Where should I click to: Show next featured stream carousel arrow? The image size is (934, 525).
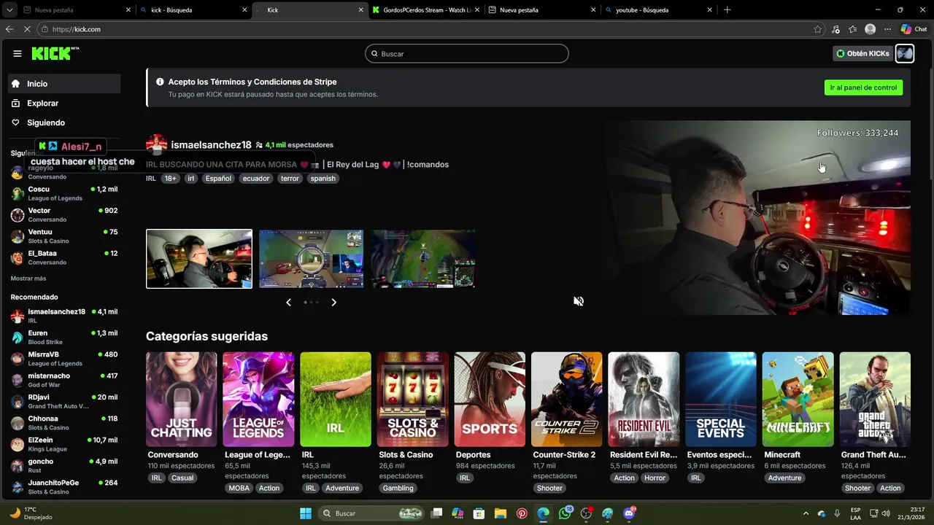[x=334, y=302]
